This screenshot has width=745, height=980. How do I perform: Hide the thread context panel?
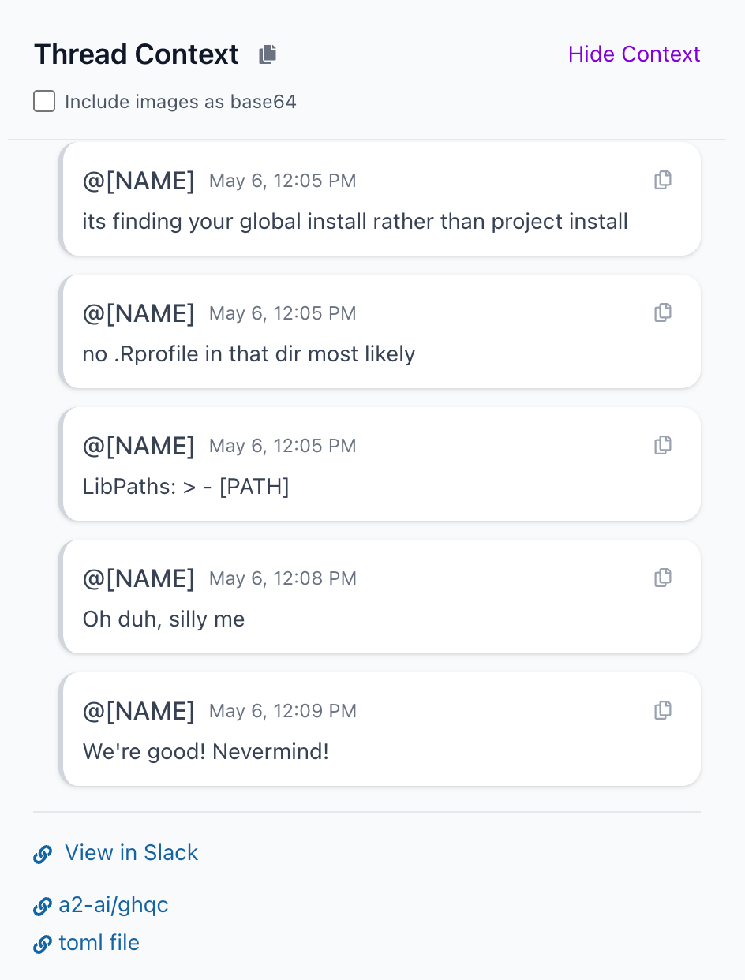pos(634,54)
